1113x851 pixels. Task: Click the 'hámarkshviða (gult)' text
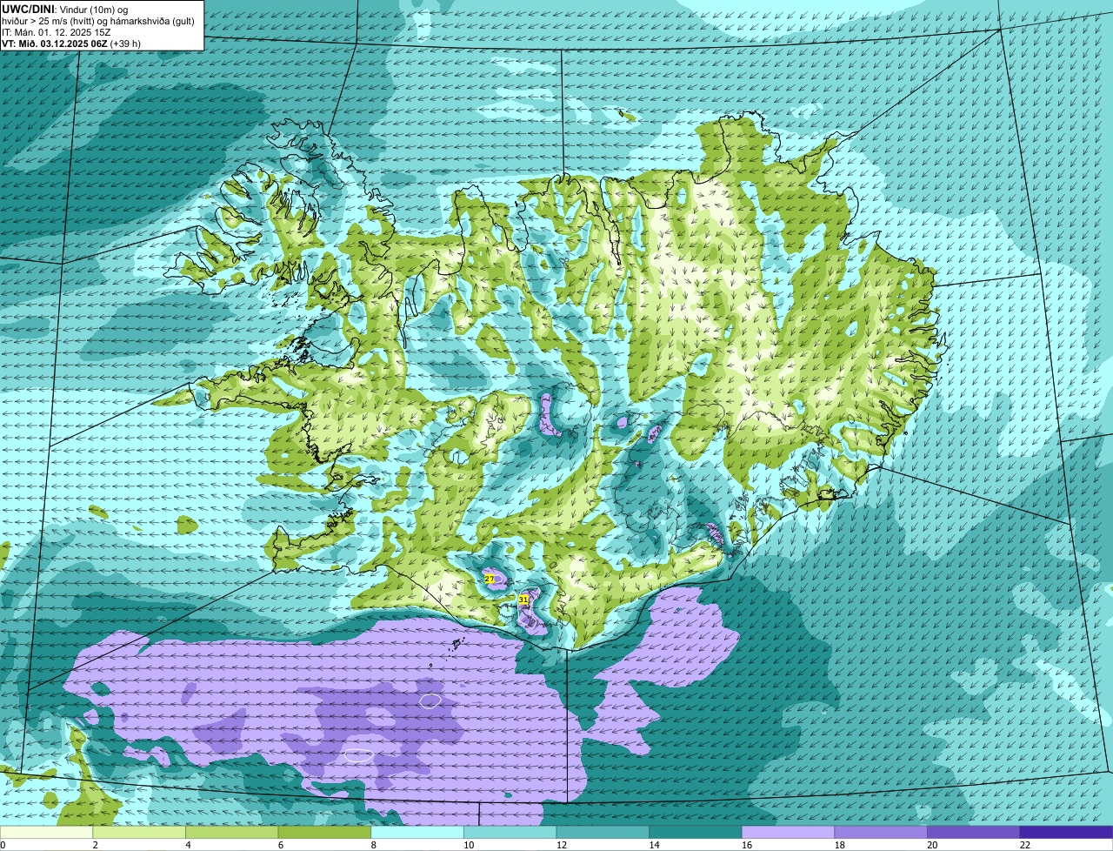(152, 21)
